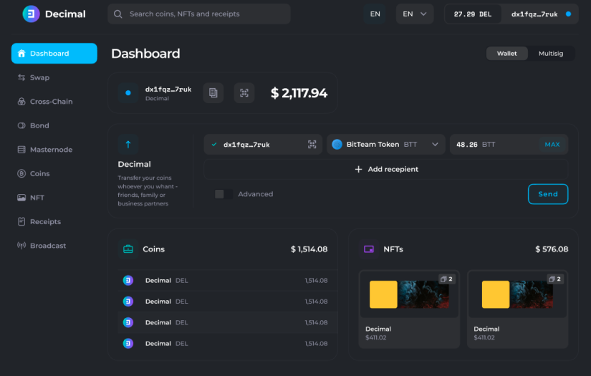Click the 48.26 BTT amount field
Screen dimensions: 591x376
[x=509, y=144]
